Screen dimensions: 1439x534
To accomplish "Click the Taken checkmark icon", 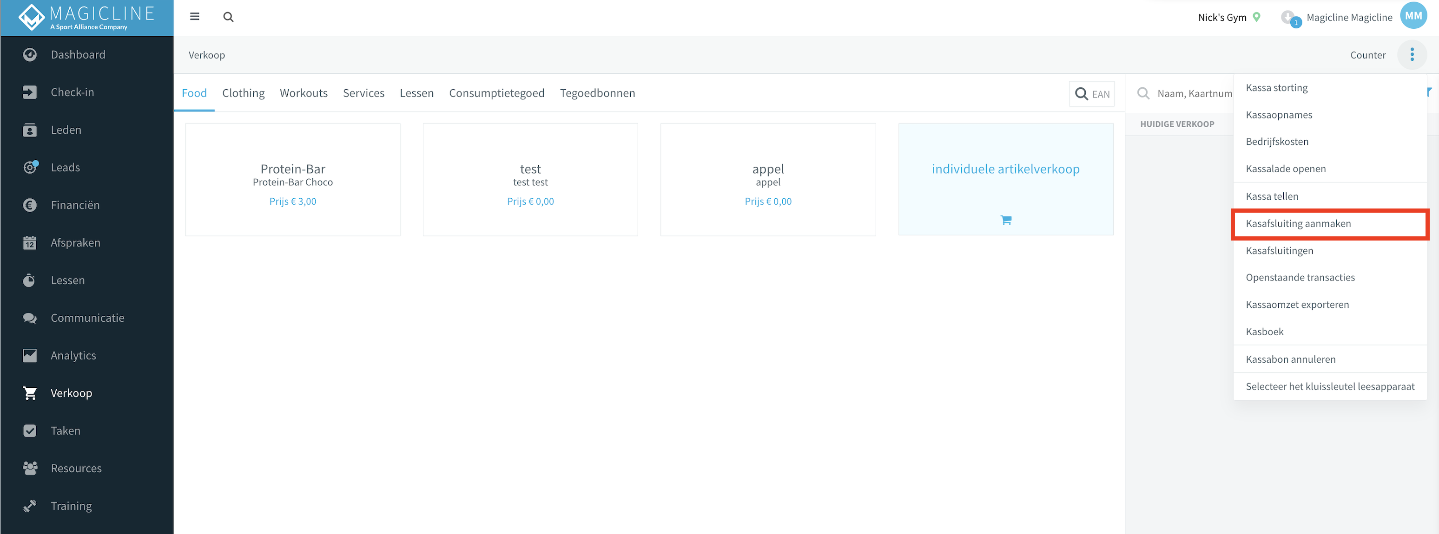I will tap(30, 431).
